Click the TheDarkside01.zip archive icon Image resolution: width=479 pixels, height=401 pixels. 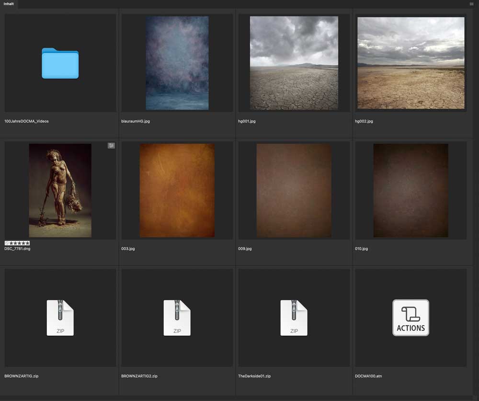click(294, 318)
